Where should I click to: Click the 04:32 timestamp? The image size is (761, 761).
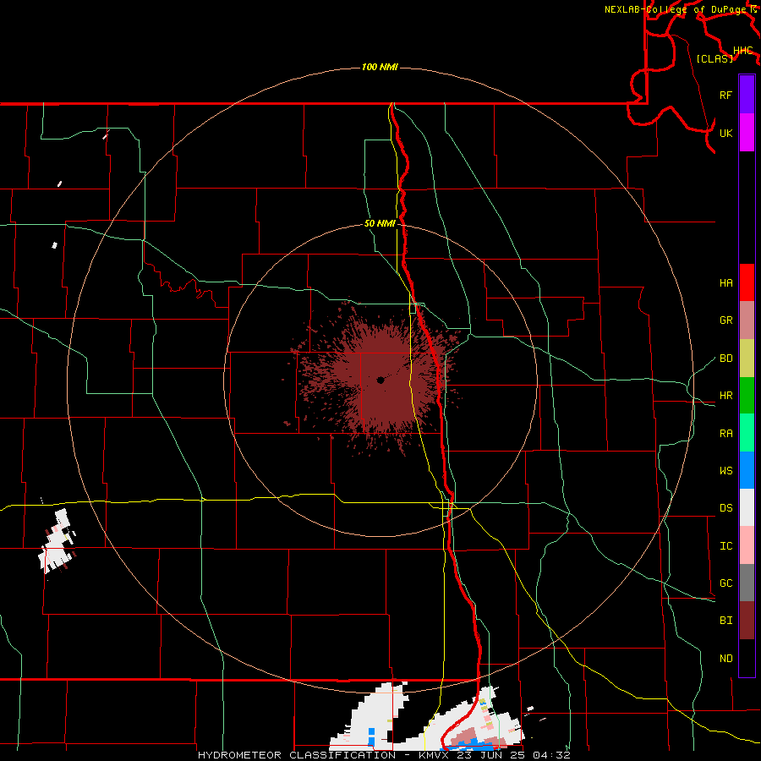pyautogui.click(x=551, y=755)
